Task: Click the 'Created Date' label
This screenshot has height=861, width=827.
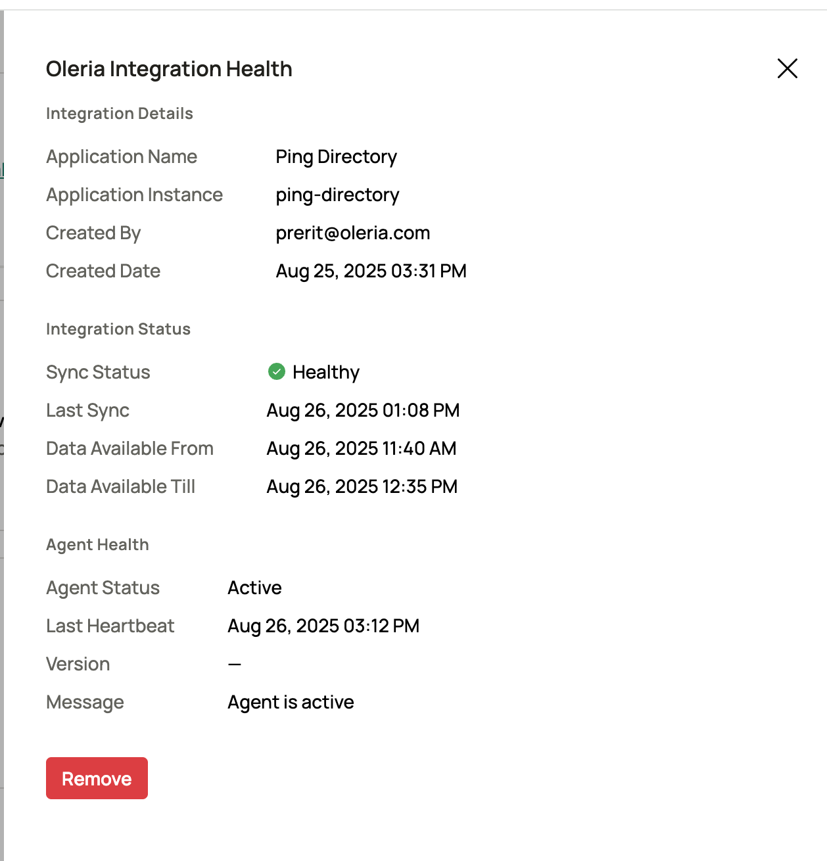Action: click(x=103, y=271)
